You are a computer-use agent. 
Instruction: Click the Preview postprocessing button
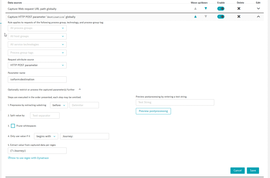(x=153, y=111)
